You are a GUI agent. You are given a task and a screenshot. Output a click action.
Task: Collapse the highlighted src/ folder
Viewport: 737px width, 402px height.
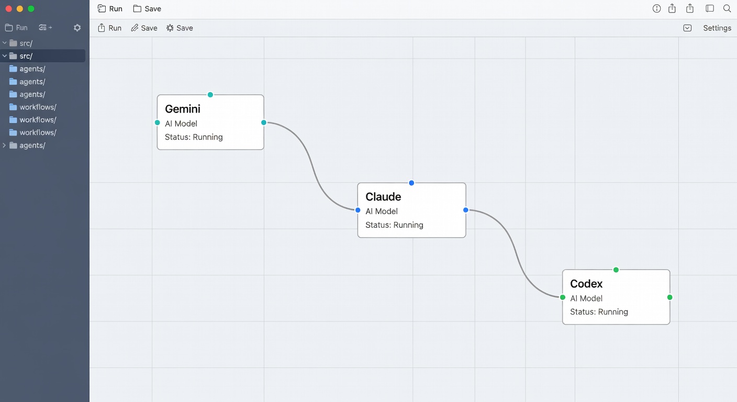5,56
